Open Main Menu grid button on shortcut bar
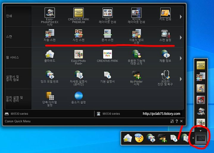This screenshot has height=153, width=214. (x=201, y=138)
